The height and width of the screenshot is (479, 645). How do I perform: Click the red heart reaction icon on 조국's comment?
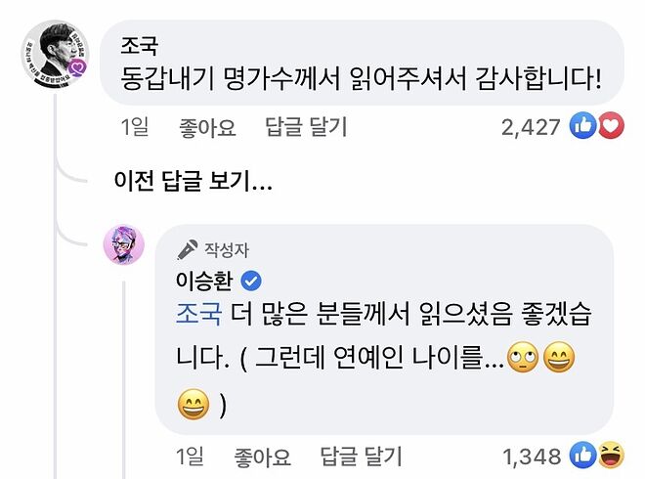pyautogui.click(x=610, y=126)
